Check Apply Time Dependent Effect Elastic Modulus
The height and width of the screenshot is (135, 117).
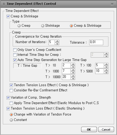coord(11,103)
